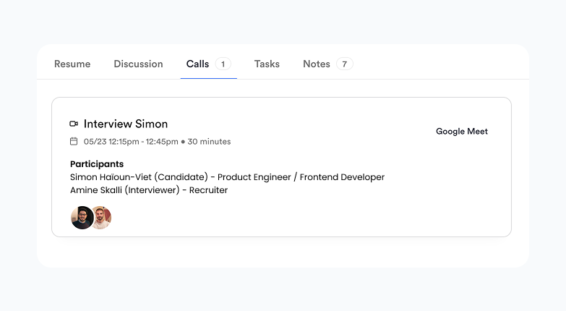Open the Resume tab
This screenshot has height=311, width=566.
click(x=72, y=64)
